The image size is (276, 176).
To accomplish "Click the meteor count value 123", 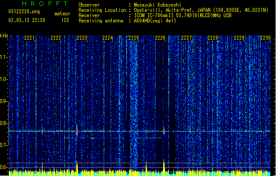I will coord(65,20).
